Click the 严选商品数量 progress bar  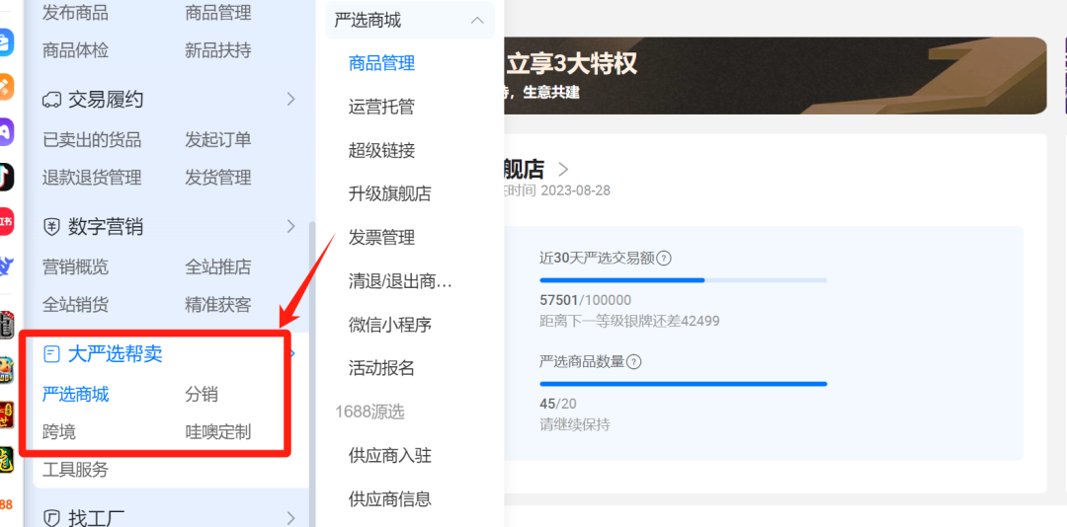click(x=684, y=384)
